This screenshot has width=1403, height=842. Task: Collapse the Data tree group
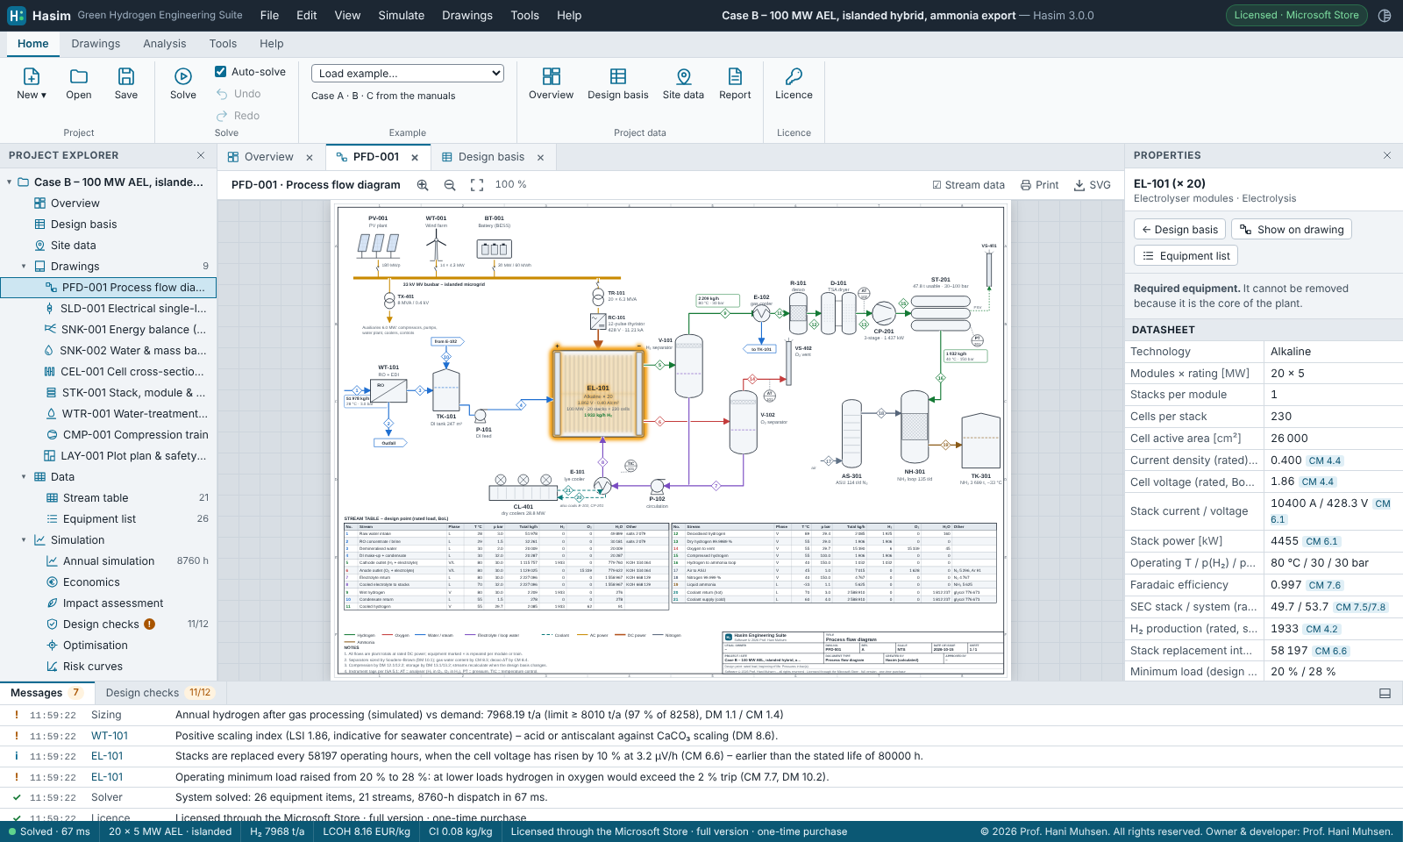point(24,477)
